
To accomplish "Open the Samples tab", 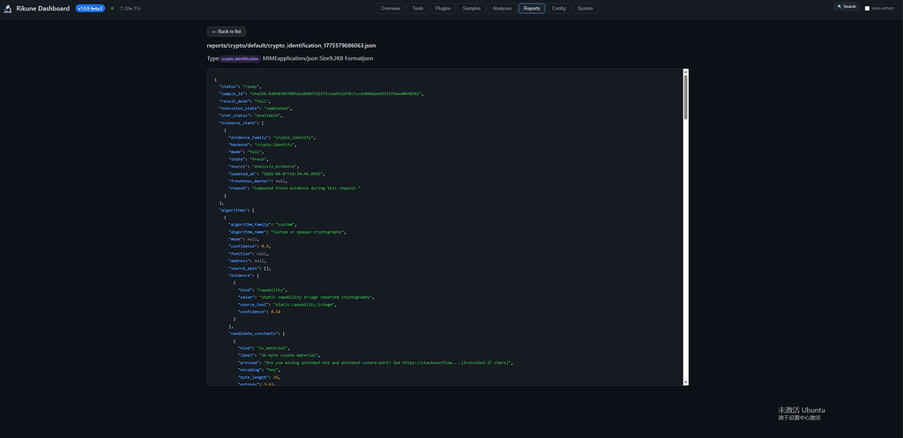I will [x=473, y=9].
